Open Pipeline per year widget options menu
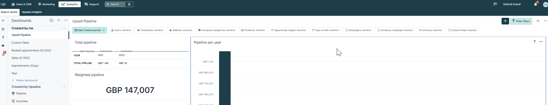Screen dimensions: 548x105 pyautogui.click(x=541, y=42)
